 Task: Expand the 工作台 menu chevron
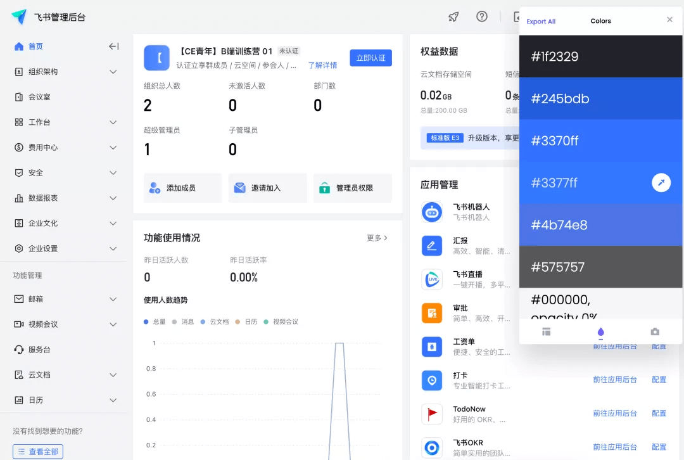coord(113,122)
